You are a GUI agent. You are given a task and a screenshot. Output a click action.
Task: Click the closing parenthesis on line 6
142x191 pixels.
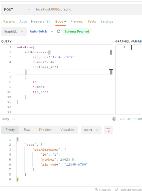click(26, 72)
